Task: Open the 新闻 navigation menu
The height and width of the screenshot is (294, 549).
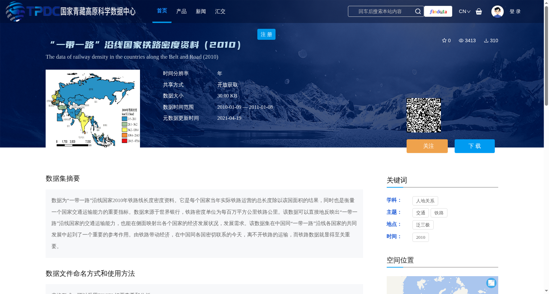Action: coord(201,11)
